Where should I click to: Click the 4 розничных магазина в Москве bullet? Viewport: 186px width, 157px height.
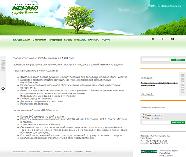[x=40, y=125]
